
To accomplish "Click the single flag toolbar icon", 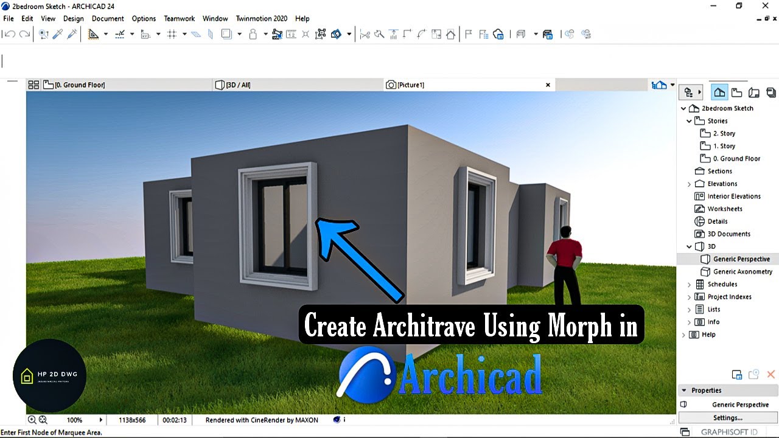I will [469, 34].
